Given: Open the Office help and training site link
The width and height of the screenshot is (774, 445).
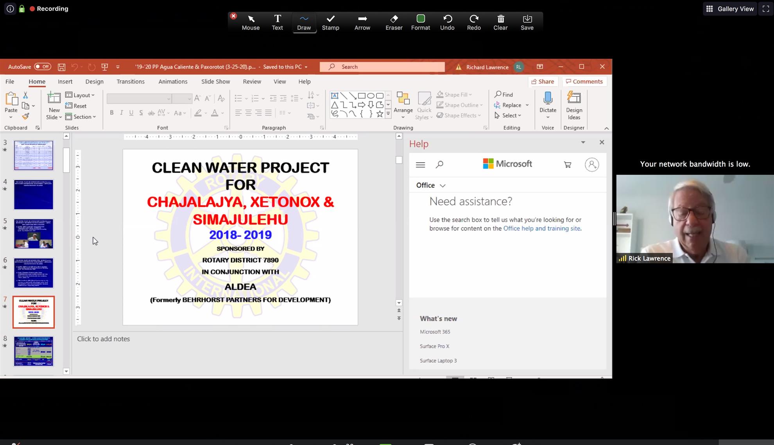Looking at the screenshot, I should pos(541,228).
